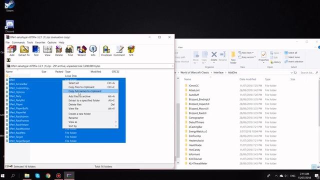Screen dimensions: 320x180
Task: Open the Options menu in WinRAR
Action: 52,42
